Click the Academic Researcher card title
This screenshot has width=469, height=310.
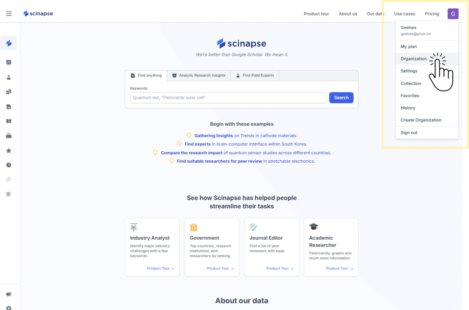point(323,242)
